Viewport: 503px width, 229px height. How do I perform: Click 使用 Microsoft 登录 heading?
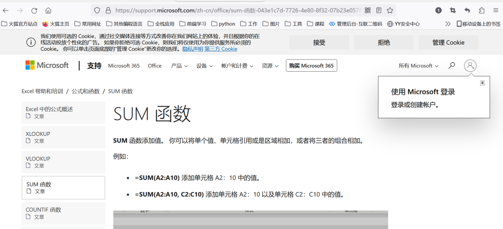point(423,92)
